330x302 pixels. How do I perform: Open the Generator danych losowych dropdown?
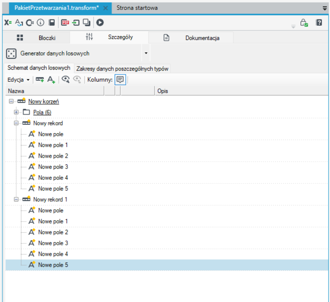(x=146, y=53)
